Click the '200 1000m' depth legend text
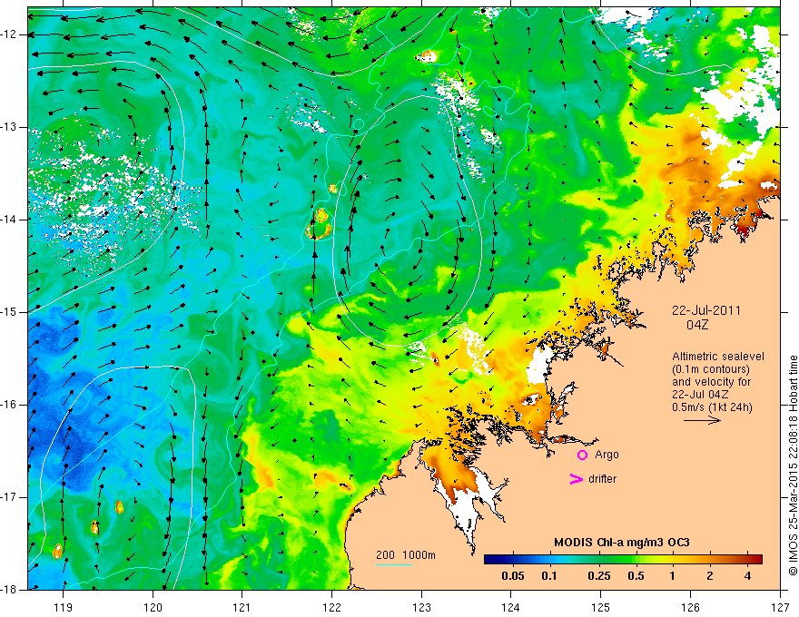Image resolution: width=799 pixels, height=617 pixels. click(x=406, y=555)
